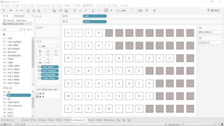
Task: Click the Share workbook icon
Action: click(154, 10)
